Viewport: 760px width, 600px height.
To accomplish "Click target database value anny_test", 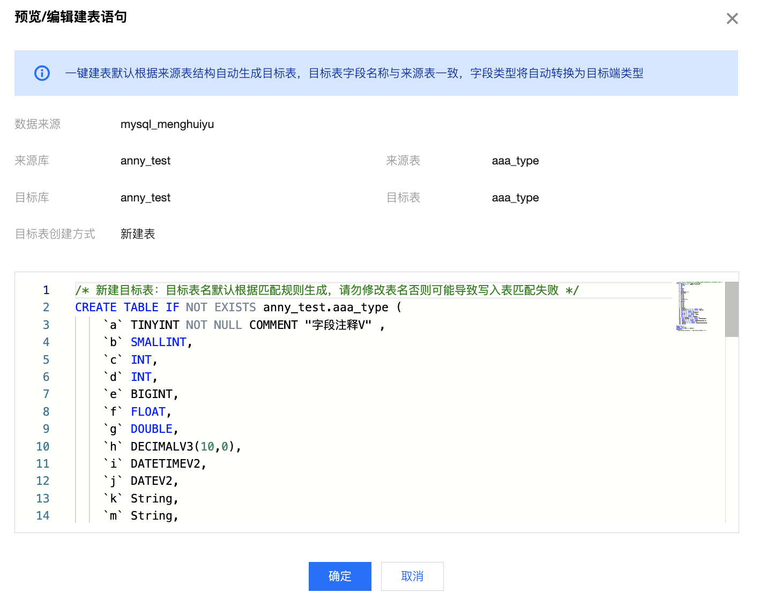I will coord(145,198).
